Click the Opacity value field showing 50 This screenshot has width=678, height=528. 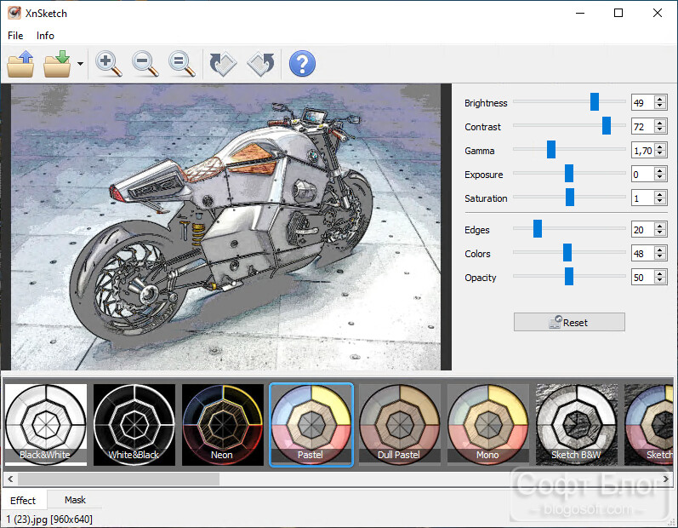pyautogui.click(x=642, y=277)
